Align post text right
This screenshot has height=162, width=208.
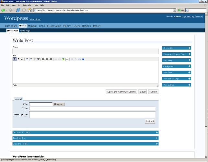[x=51, y=59]
